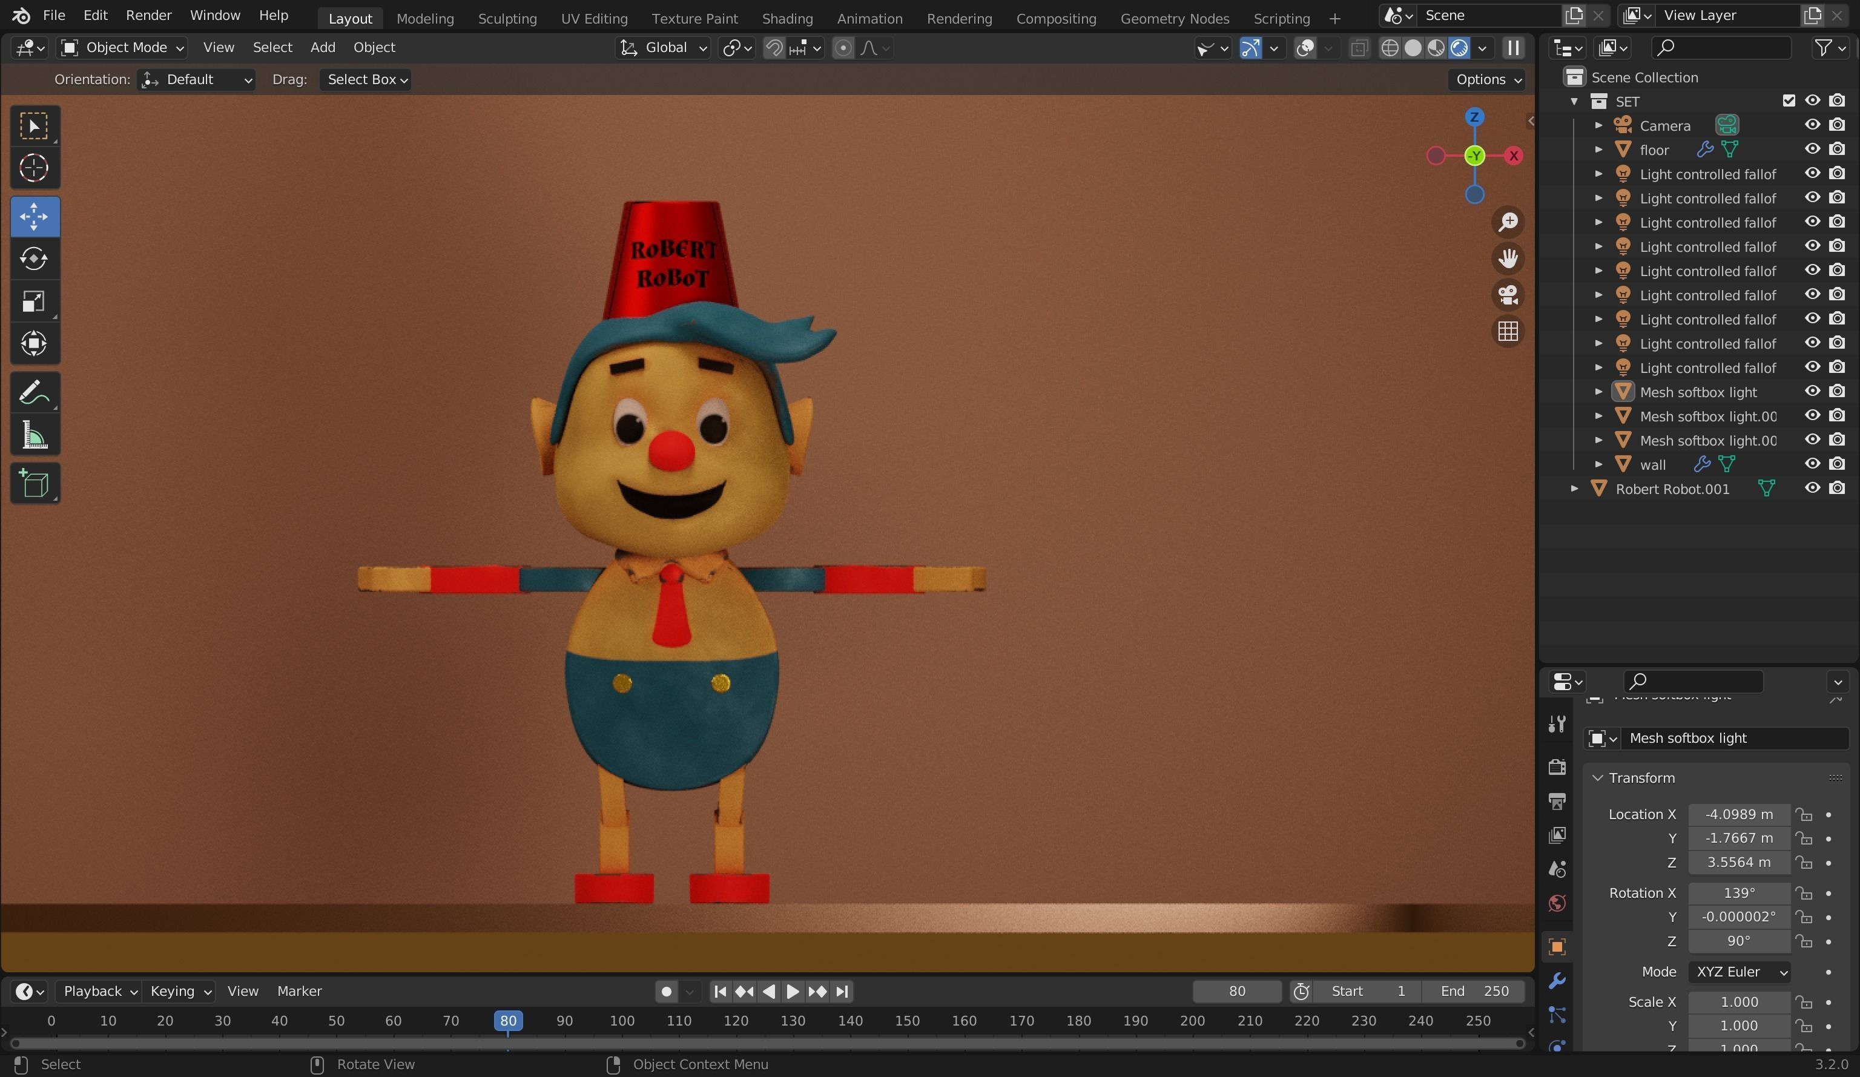Viewport: 1860px width, 1077px height.
Task: Open the Object Mode dropdown
Action: [x=122, y=48]
